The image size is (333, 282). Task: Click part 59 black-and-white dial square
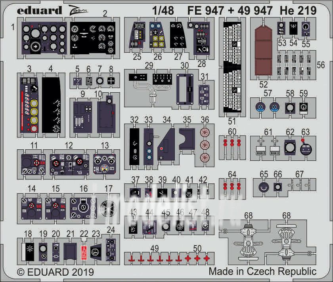[304, 108]
